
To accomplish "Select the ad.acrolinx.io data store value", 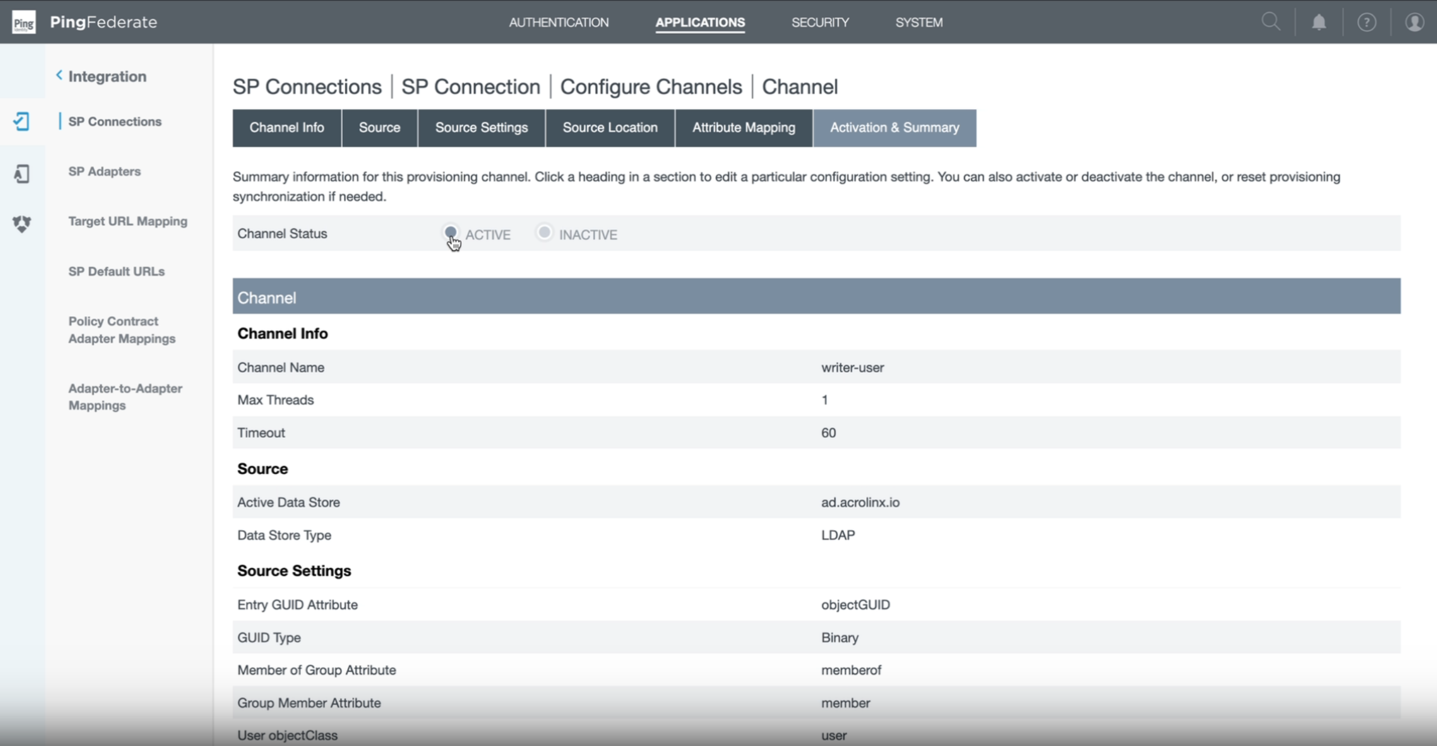I will point(860,502).
